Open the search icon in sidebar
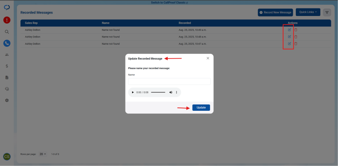 [x=7, y=32]
